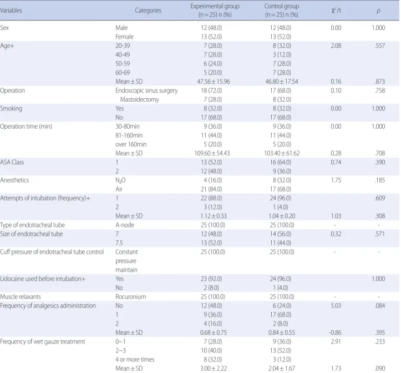This screenshot has width=401, height=373.
Task: Click experimental value '109.60 ± 54.43'
Action: tap(212, 153)
